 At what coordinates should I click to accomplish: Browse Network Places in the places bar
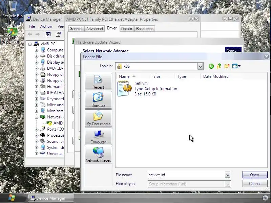pos(98,155)
